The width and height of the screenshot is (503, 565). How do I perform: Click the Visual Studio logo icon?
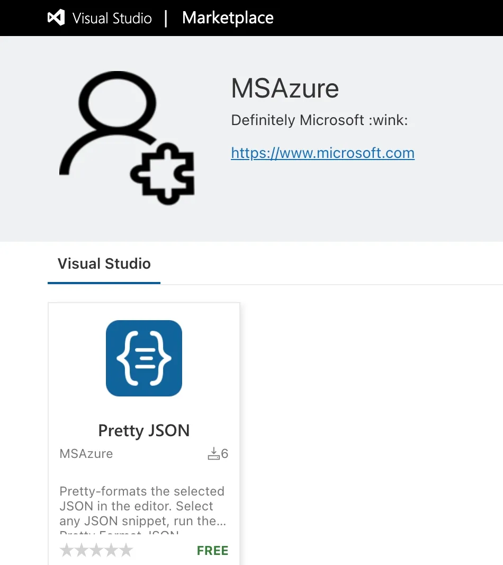click(56, 17)
